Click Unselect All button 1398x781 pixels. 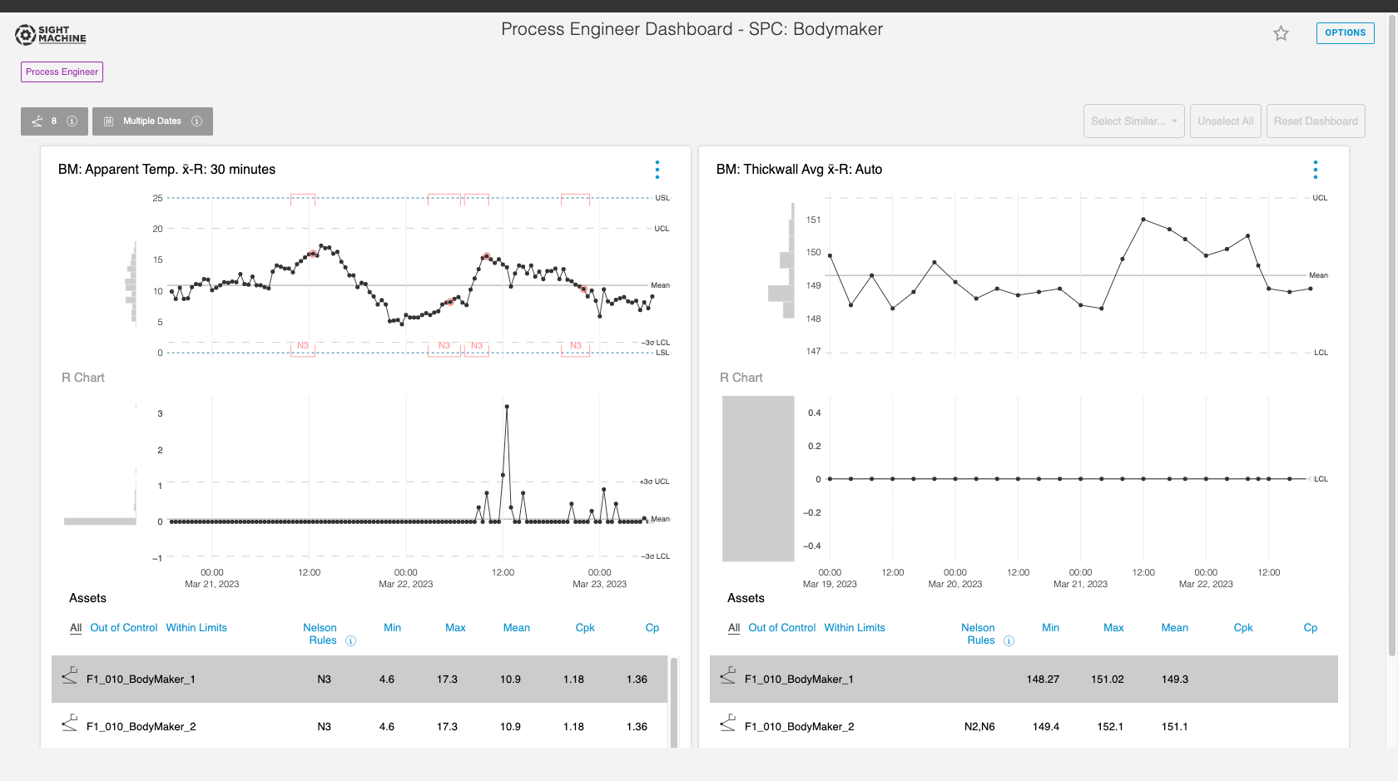1226,121
